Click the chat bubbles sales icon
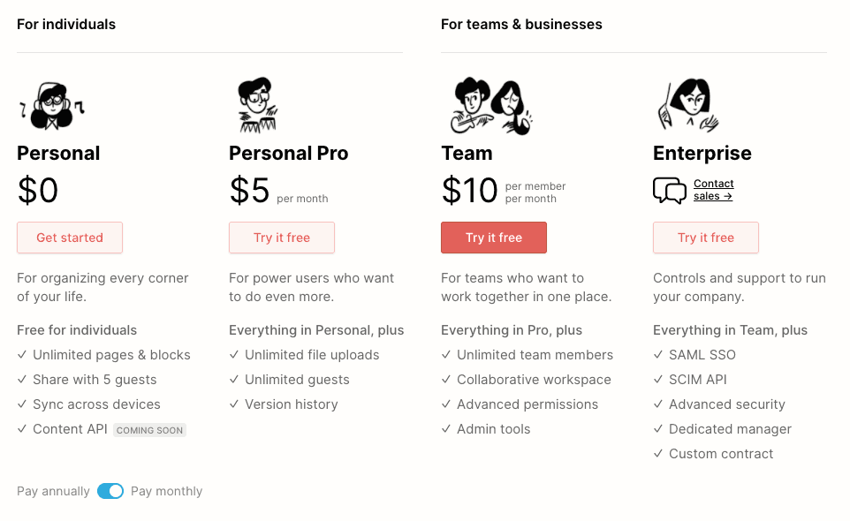This screenshot has height=521, width=850. click(669, 190)
